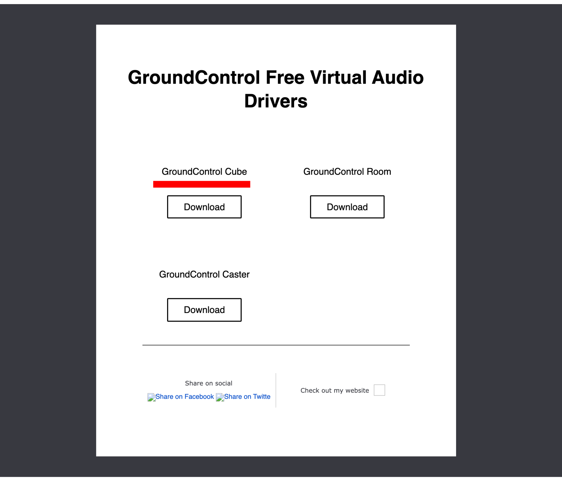
Task: Download the GroundControl Cube driver
Action: (204, 207)
